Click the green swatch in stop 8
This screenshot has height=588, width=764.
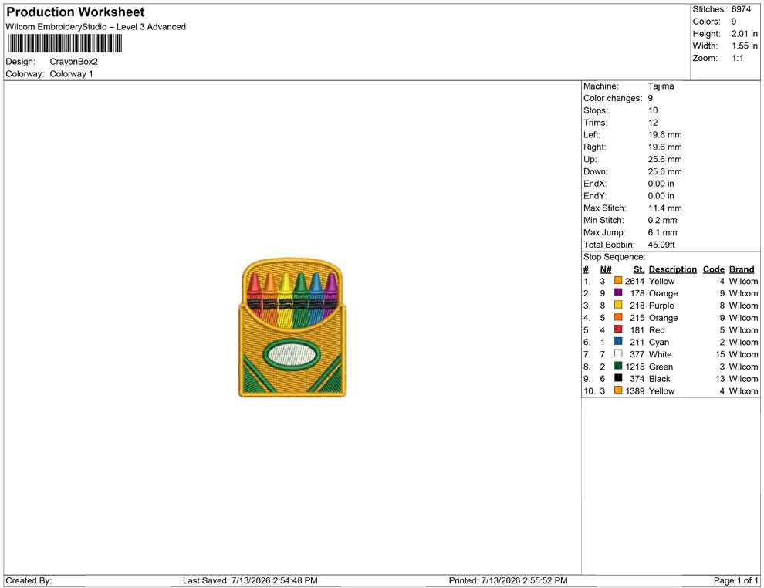pyautogui.click(x=618, y=366)
